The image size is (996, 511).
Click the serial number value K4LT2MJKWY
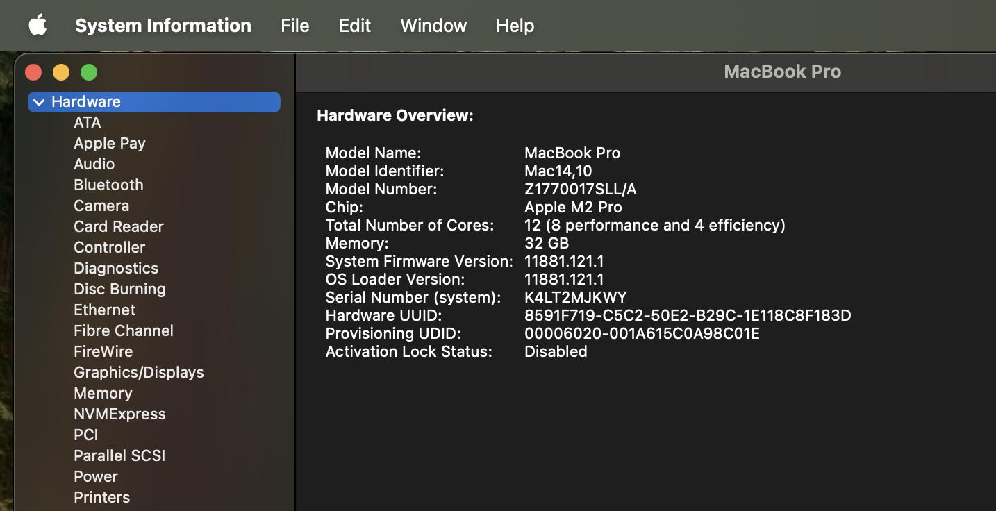click(575, 297)
